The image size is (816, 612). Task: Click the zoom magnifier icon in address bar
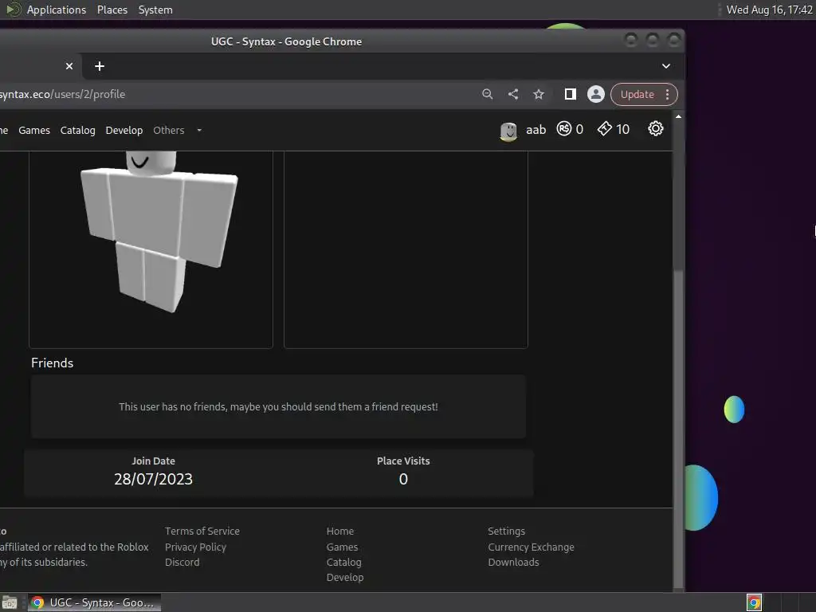point(487,94)
